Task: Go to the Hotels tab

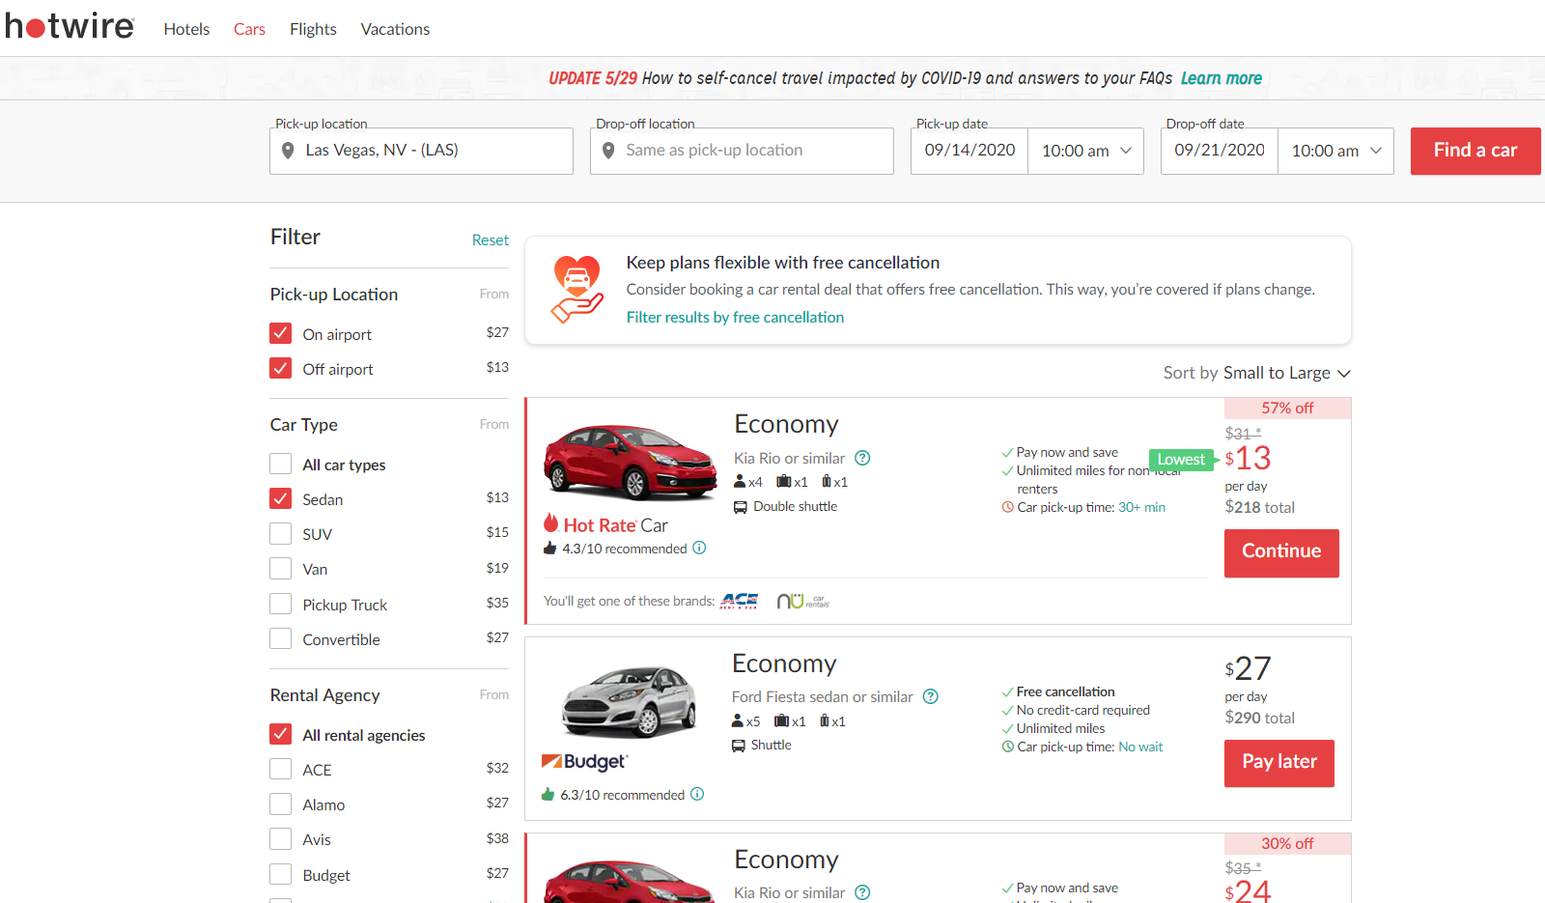Action: 186,29
